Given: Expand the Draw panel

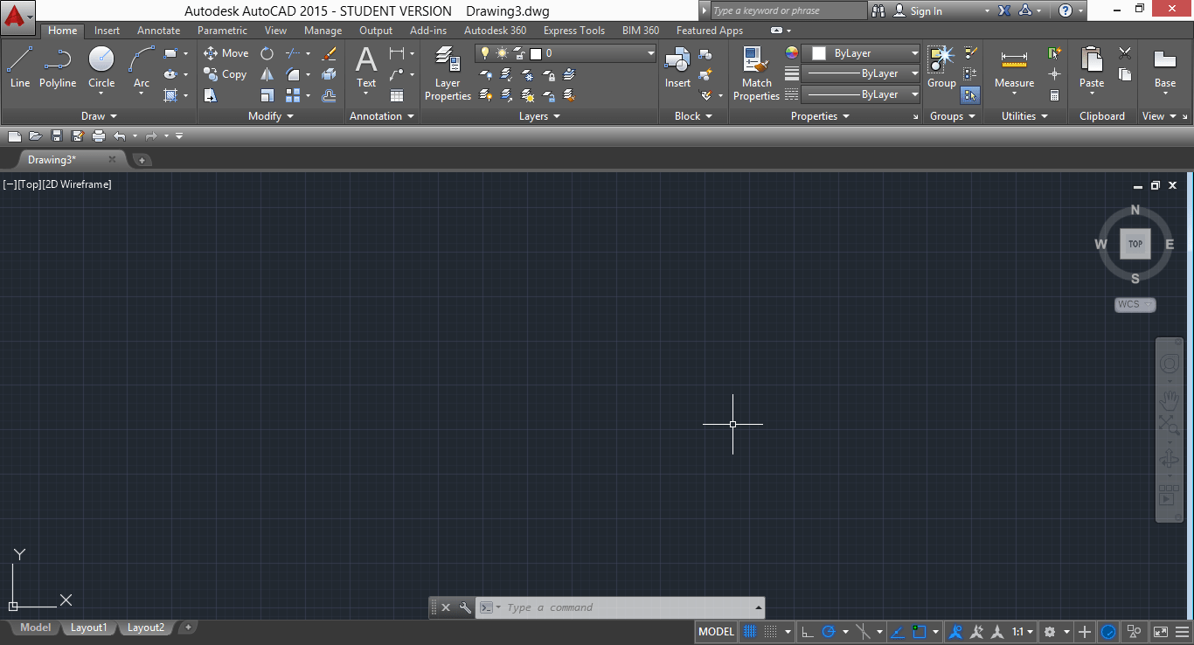Looking at the screenshot, I should coord(99,116).
